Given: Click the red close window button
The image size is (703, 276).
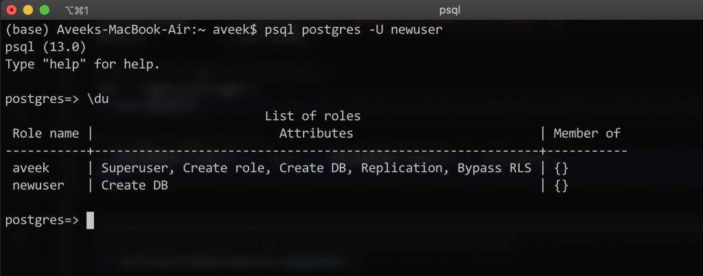Looking at the screenshot, I should [12, 10].
